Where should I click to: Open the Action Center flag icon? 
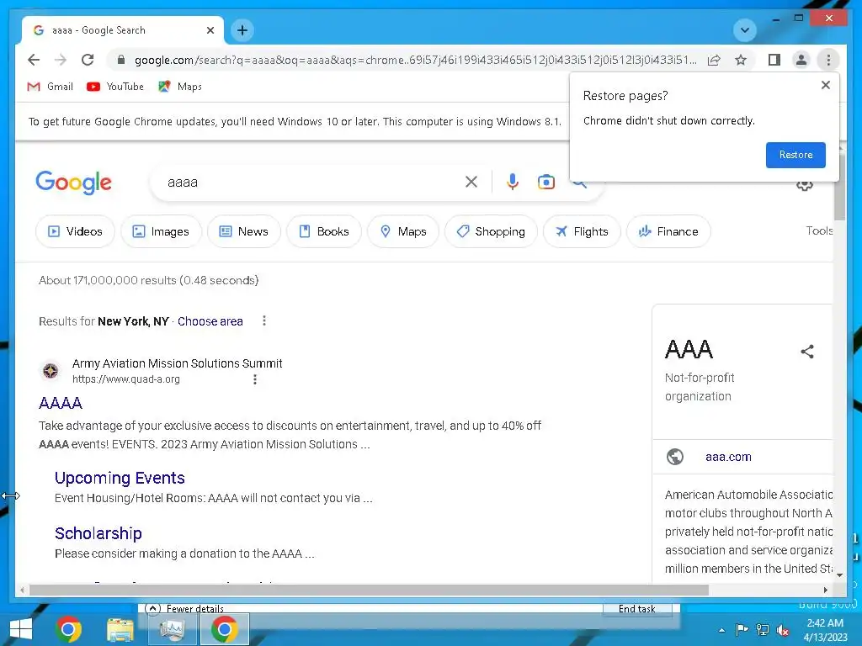click(742, 629)
